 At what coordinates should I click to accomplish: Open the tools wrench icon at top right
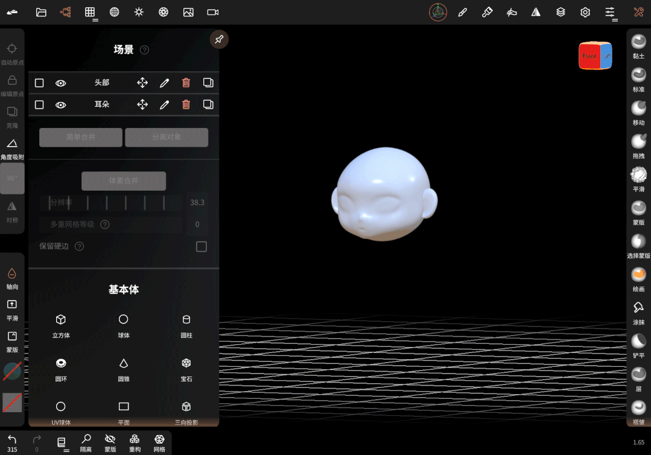(638, 13)
